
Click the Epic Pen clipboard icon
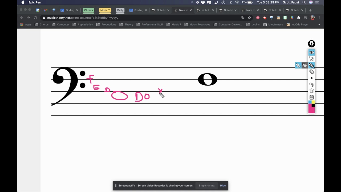311,97
